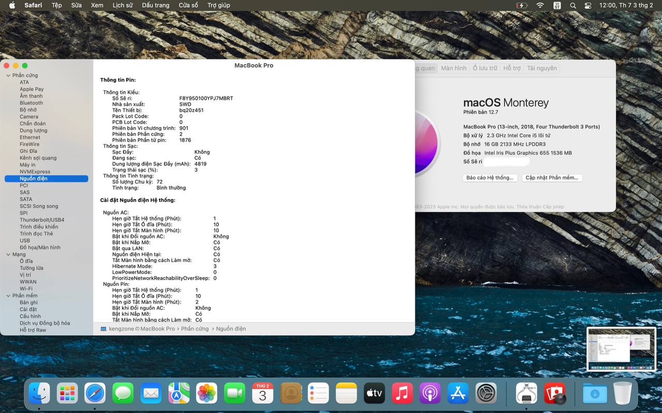662x413 pixels.
Task: Open Finder from the Dock
Action: tap(39, 393)
